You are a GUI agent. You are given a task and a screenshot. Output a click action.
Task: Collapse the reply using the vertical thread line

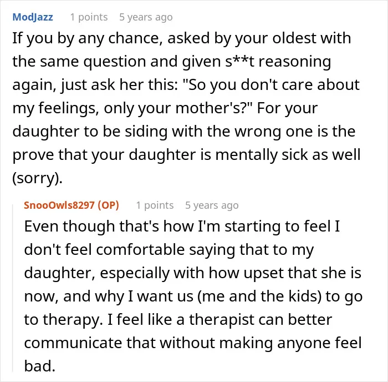click(13, 288)
